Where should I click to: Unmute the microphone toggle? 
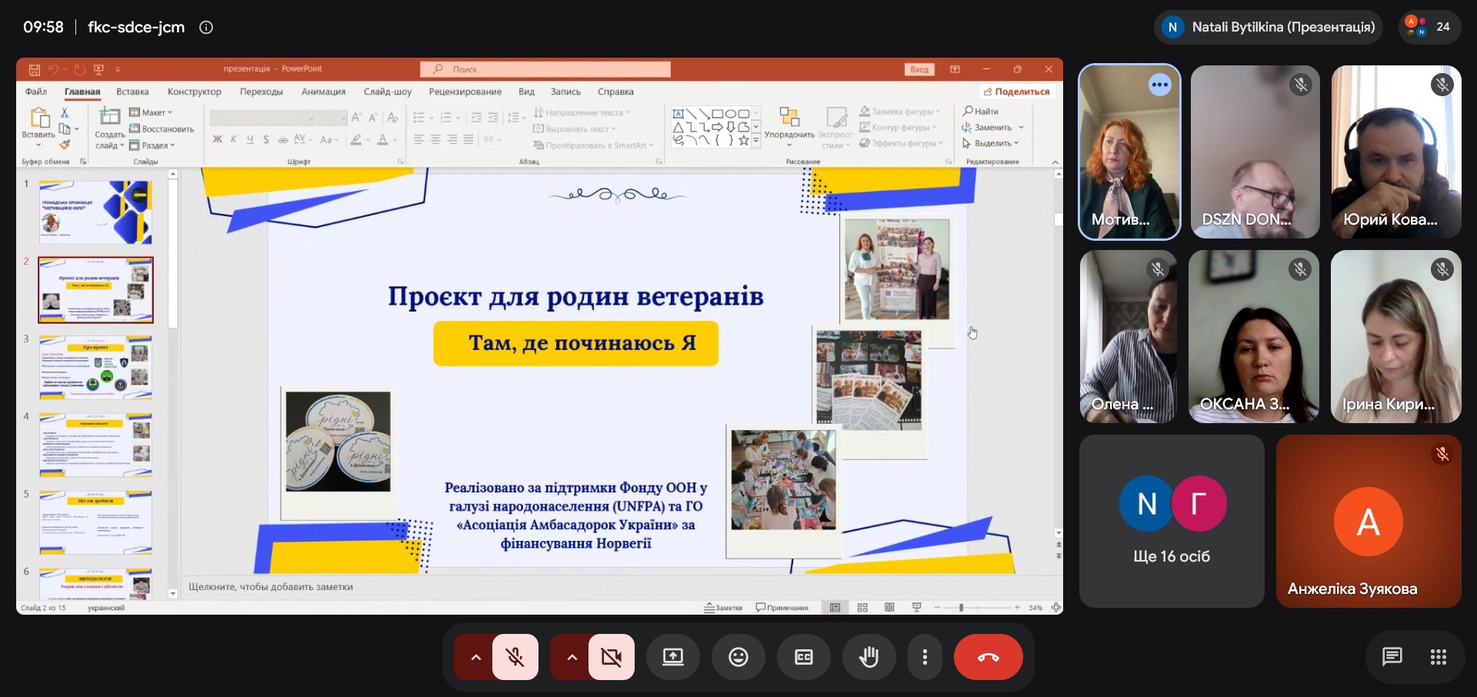tap(515, 657)
